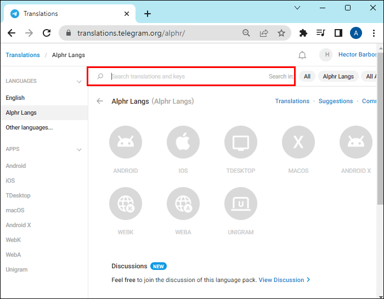Open the Chrome three-dot menu
The image size is (384, 299).
click(374, 33)
